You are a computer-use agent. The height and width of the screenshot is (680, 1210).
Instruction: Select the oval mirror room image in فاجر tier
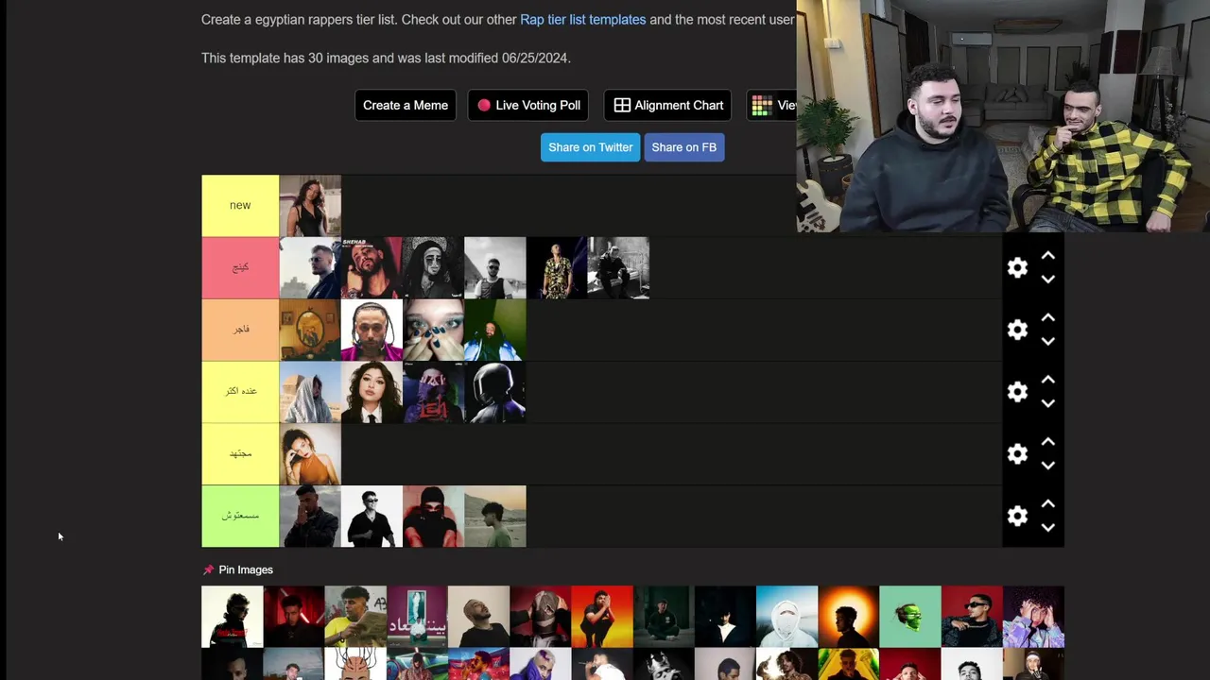[310, 330]
